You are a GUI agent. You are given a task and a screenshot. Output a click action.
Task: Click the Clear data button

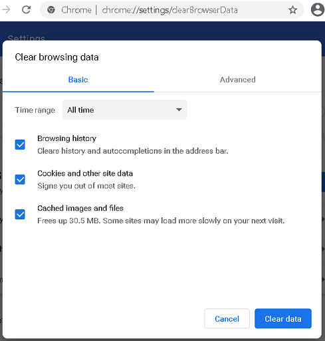coord(283,318)
